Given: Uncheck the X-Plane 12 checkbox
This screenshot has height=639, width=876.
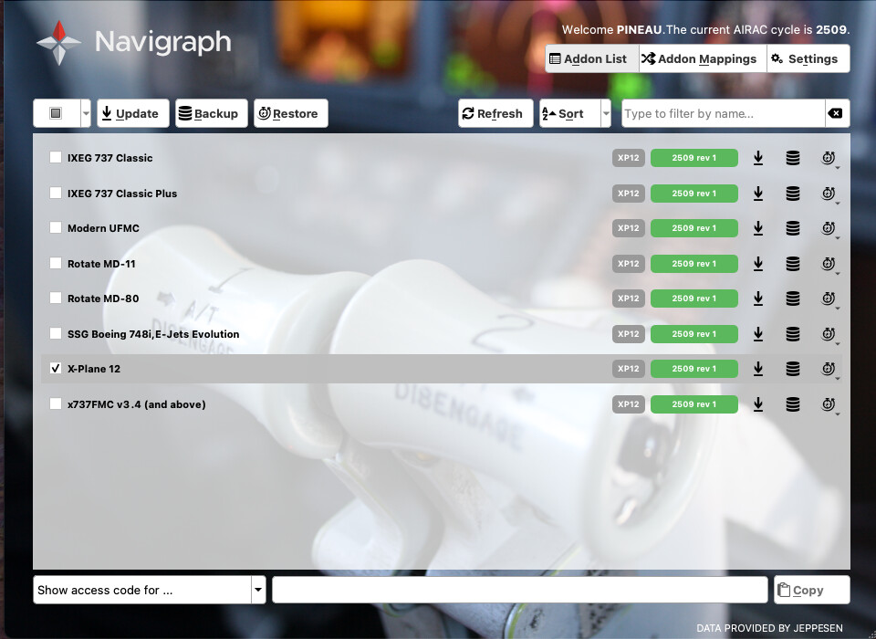Looking at the screenshot, I should [56, 368].
